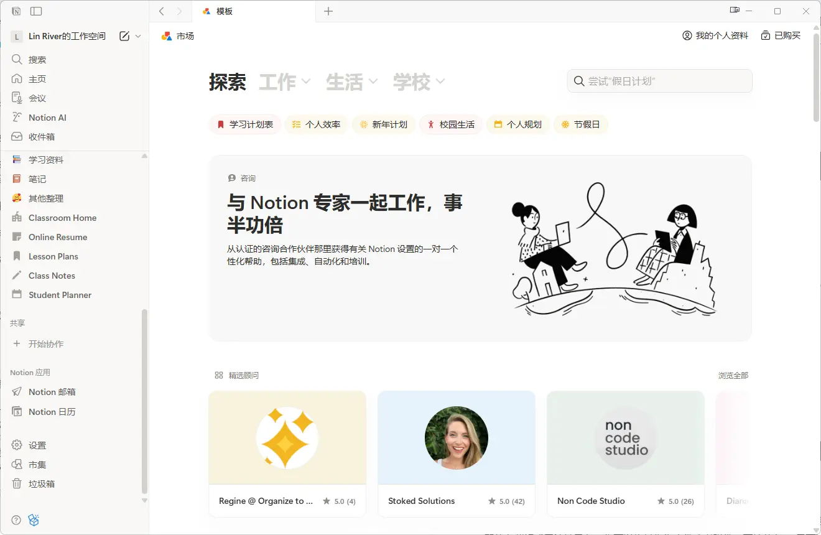This screenshot has height=535, width=821.
Task: Select the 新年计划 chip
Action: point(384,124)
